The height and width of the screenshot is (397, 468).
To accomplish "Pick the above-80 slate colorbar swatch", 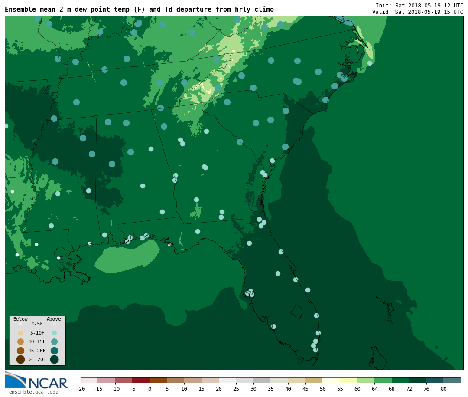I will coord(452,380).
